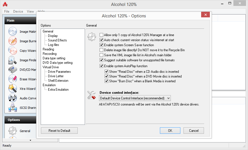Select General in the Options tree
This screenshot has width=248, height=150.
[x=48, y=31]
